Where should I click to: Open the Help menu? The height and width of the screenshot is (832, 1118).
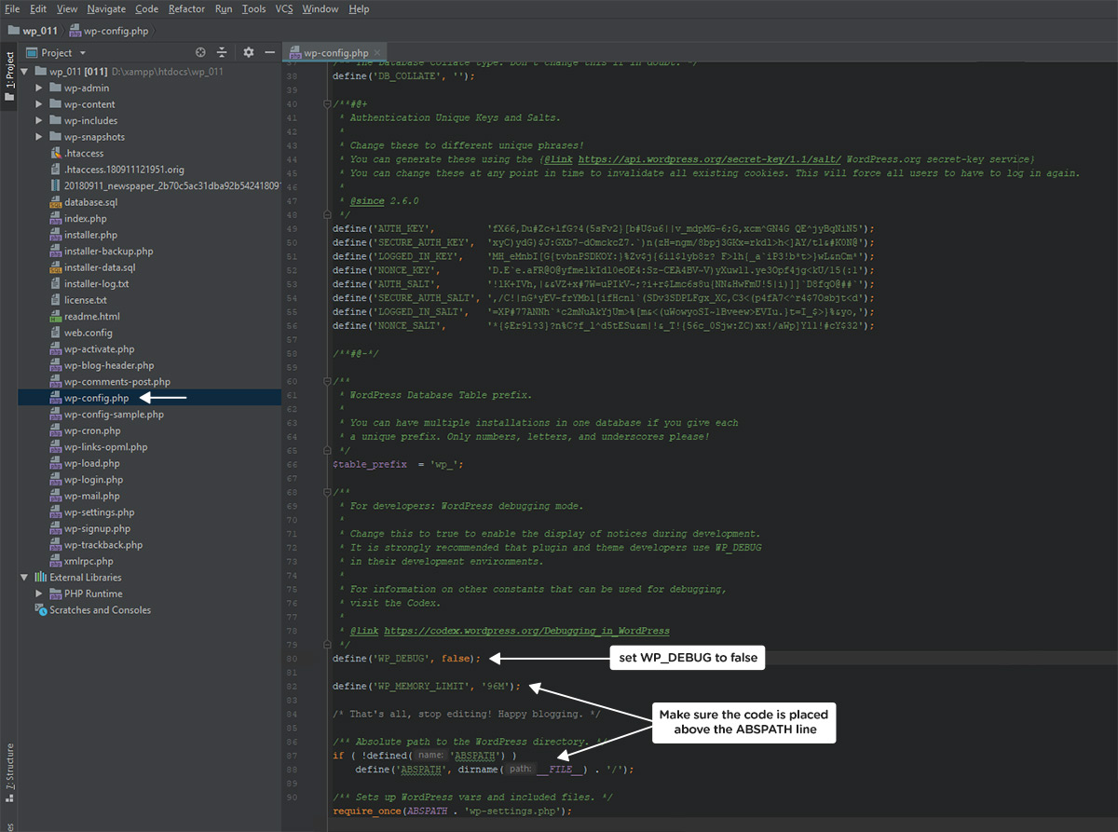pyautogui.click(x=359, y=8)
